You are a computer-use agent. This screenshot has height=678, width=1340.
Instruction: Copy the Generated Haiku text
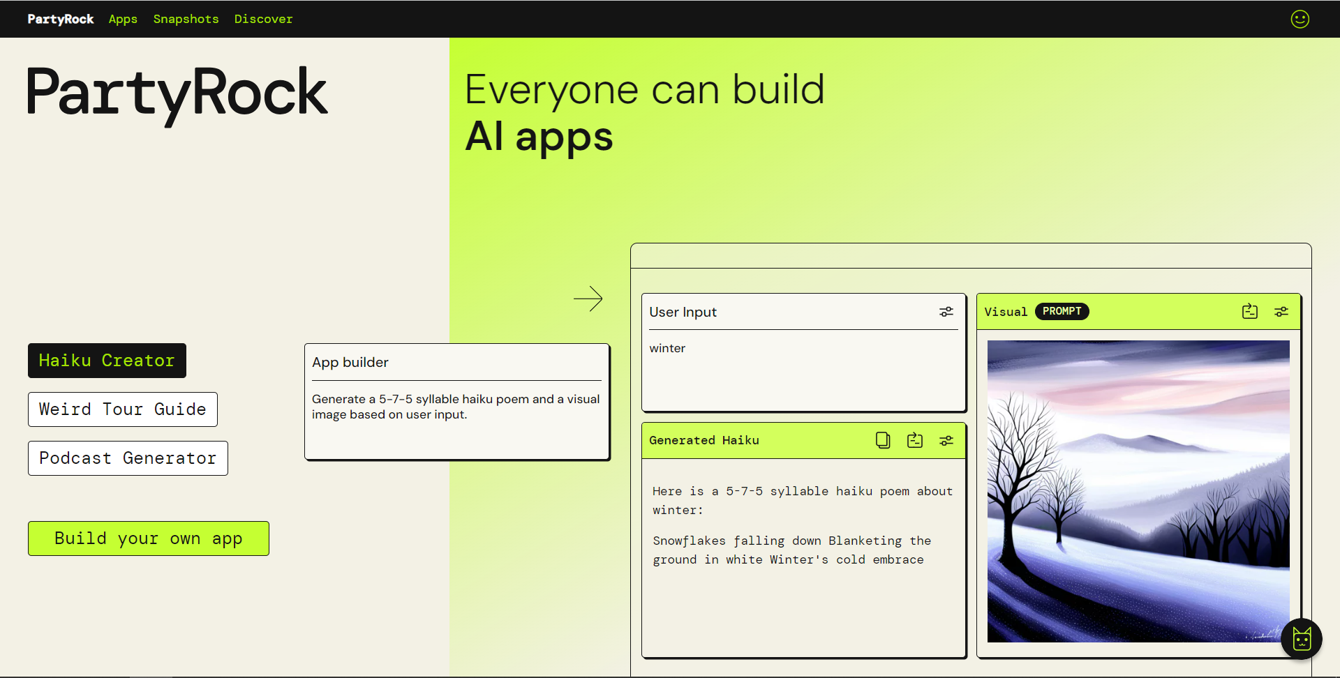[x=883, y=440]
